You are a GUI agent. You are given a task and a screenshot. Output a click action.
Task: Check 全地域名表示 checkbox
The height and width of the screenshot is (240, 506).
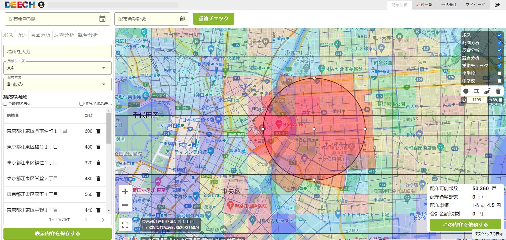5,104
